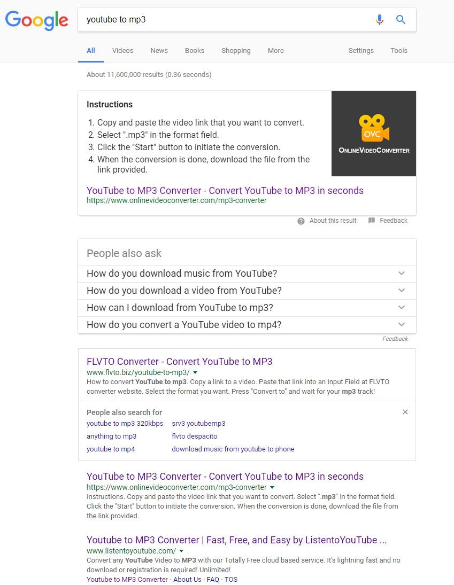
Task: Close the People also search for box
Action: pos(405,412)
